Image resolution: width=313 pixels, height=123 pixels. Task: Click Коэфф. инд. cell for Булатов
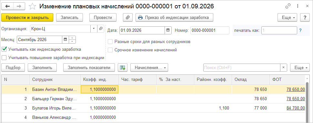tap(99, 108)
